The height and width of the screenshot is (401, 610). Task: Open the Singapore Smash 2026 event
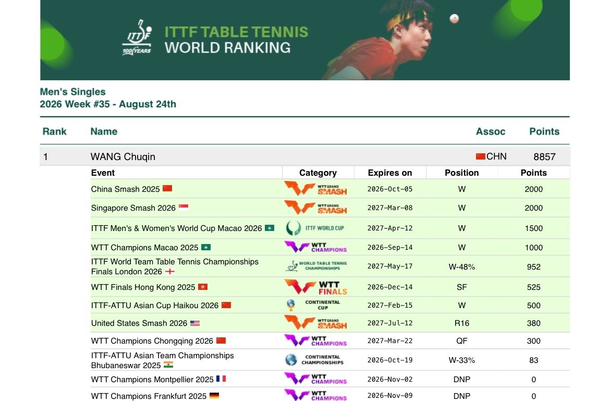pyautogui.click(x=133, y=208)
